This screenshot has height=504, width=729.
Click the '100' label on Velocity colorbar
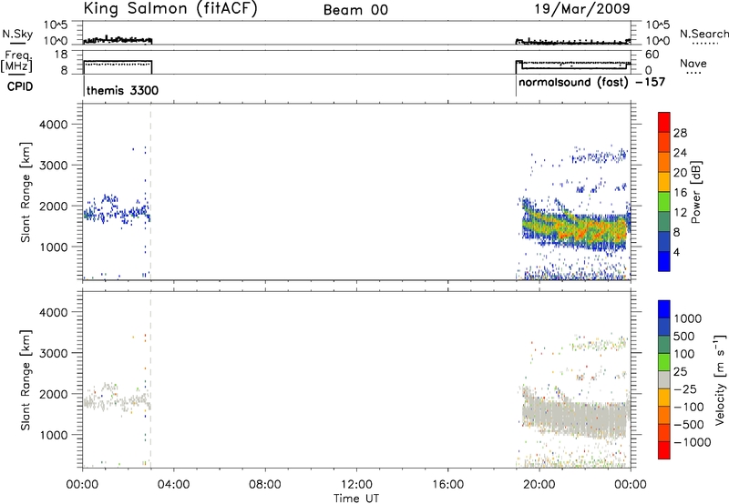pos(683,354)
